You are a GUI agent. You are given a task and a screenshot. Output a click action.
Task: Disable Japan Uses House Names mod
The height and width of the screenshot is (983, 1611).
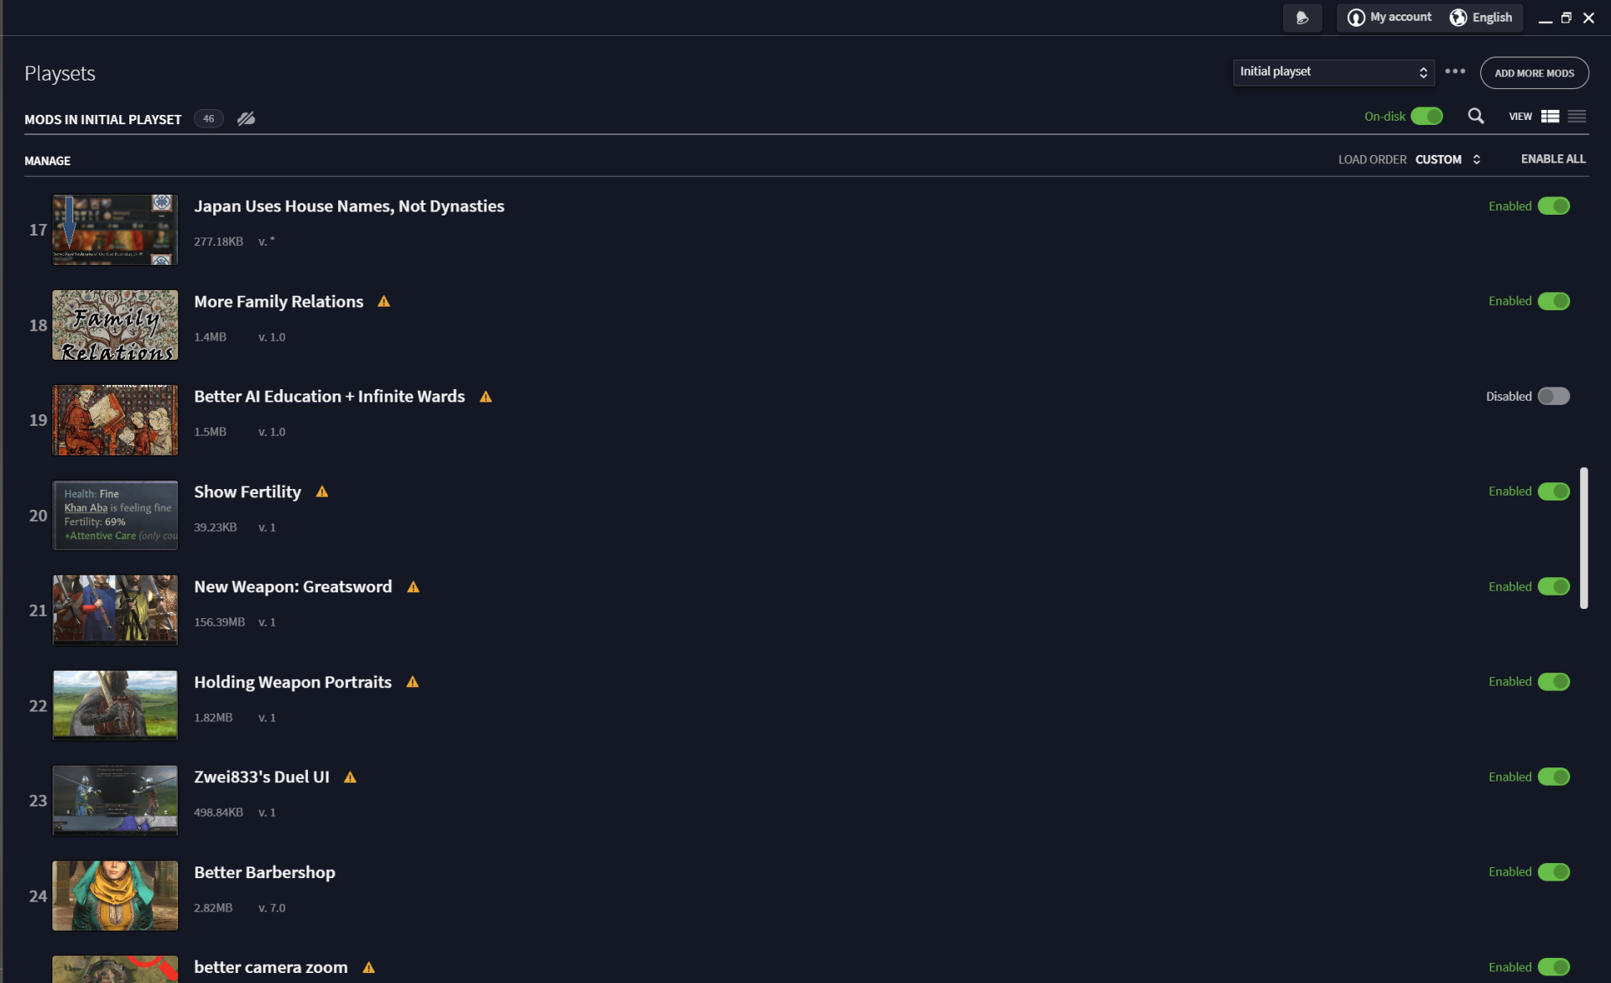(x=1553, y=206)
